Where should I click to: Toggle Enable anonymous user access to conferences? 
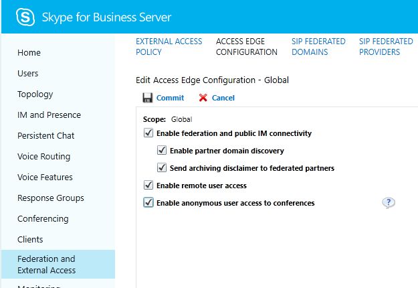pos(148,202)
